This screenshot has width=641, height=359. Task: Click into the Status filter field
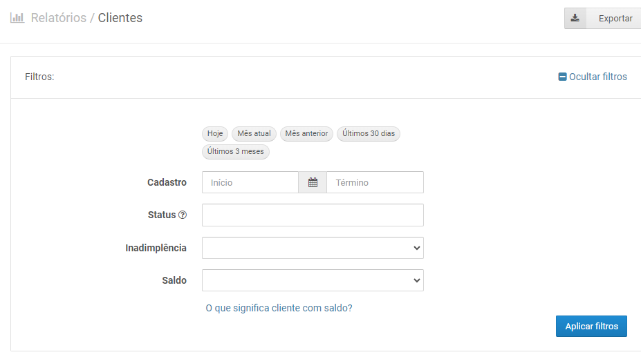click(313, 215)
